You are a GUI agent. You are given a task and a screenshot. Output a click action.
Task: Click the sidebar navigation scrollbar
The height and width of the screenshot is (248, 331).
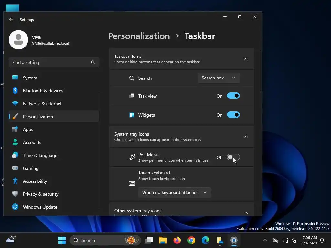(99, 150)
